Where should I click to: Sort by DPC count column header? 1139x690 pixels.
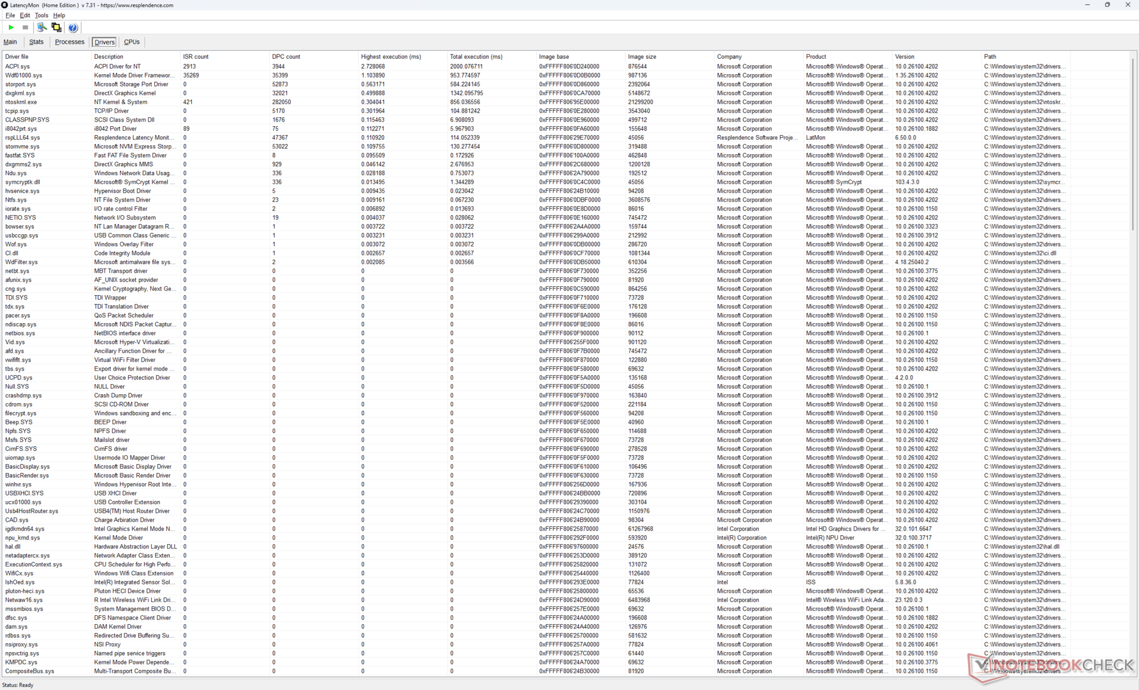[x=286, y=57]
